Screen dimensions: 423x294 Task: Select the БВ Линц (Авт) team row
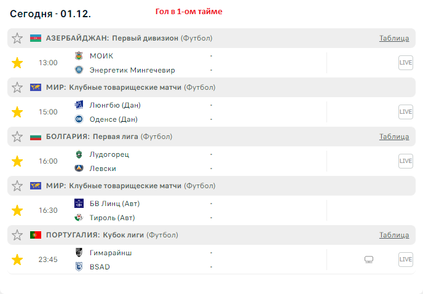click(x=113, y=203)
